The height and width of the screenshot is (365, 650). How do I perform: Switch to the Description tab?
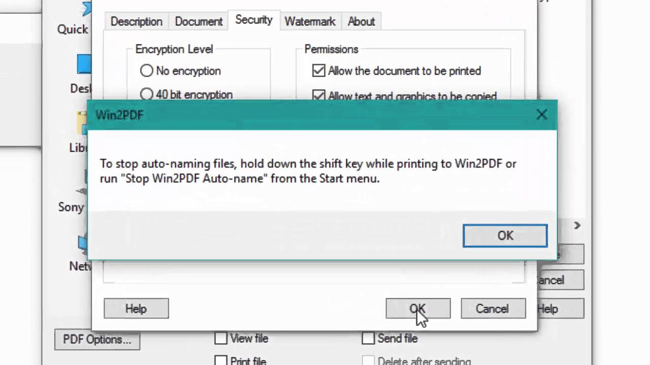coord(136,21)
